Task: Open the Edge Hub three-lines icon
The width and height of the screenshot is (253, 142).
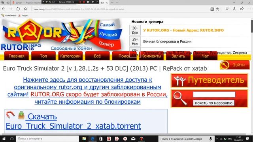Action: 227,9
